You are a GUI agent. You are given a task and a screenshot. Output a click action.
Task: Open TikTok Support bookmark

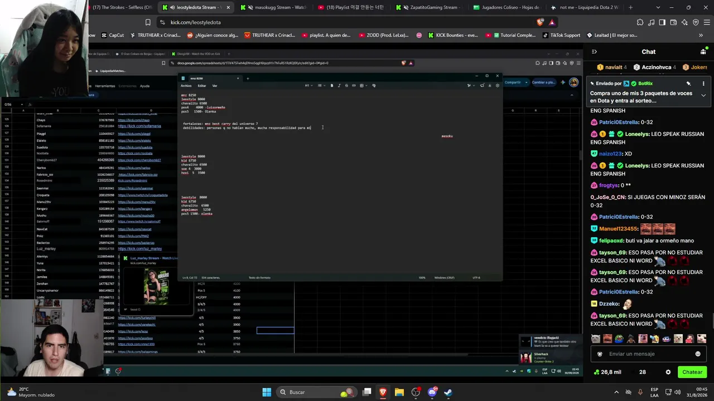click(x=561, y=35)
